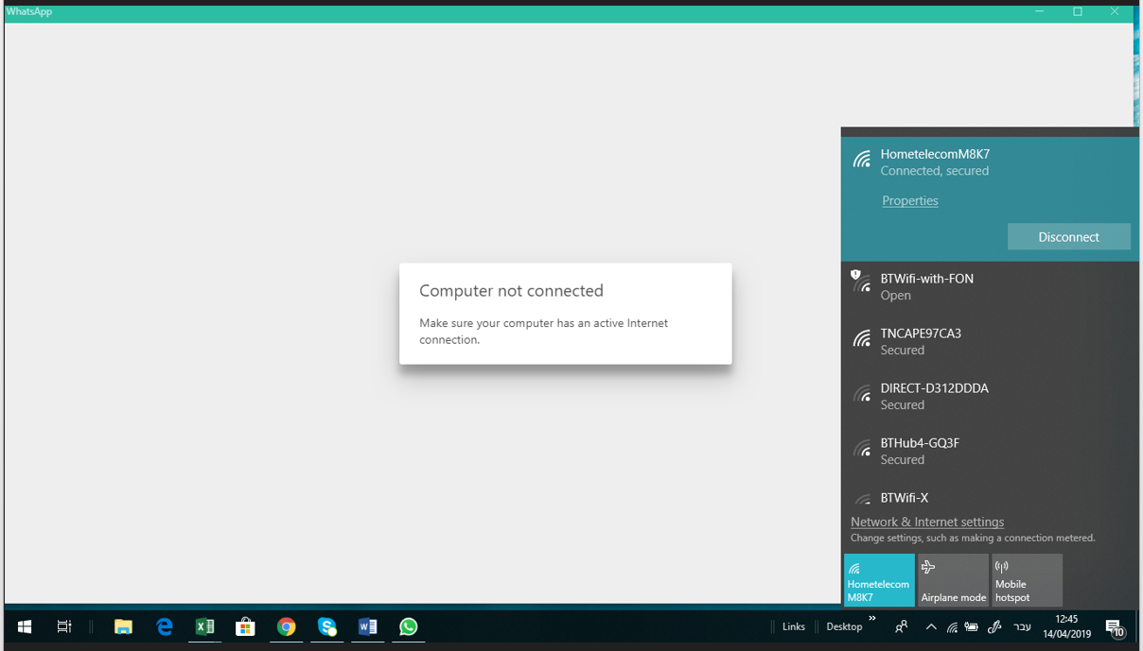The width and height of the screenshot is (1143, 651).
Task: Open Microsoft Word from the taskbar
Action: click(x=367, y=626)
